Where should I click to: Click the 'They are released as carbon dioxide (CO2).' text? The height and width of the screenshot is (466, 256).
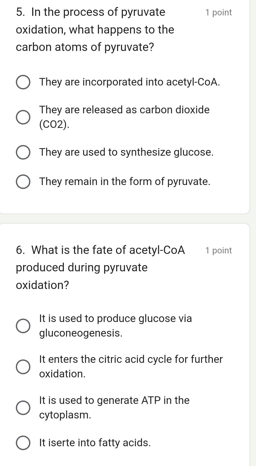124,117
